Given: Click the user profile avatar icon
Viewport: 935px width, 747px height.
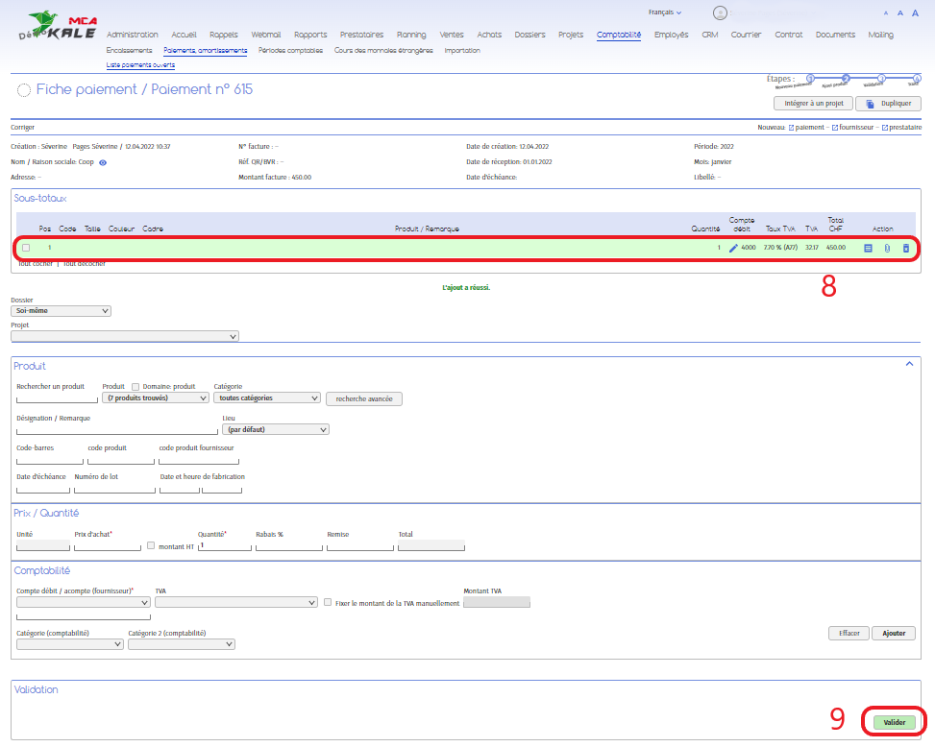Looking at the screenshot, I should point(720,13).
